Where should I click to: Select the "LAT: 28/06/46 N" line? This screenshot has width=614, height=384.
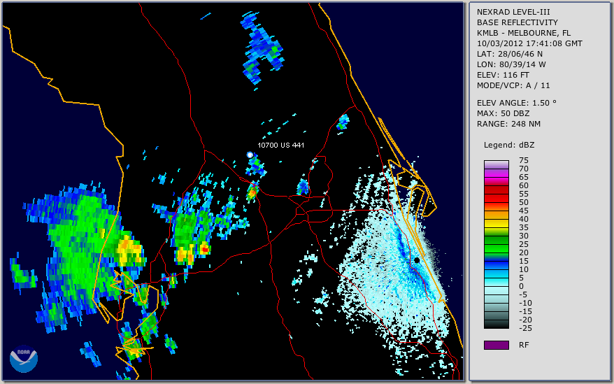point(509,54)
